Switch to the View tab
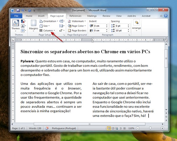This screenshot has width=177, height=141. 119,16
